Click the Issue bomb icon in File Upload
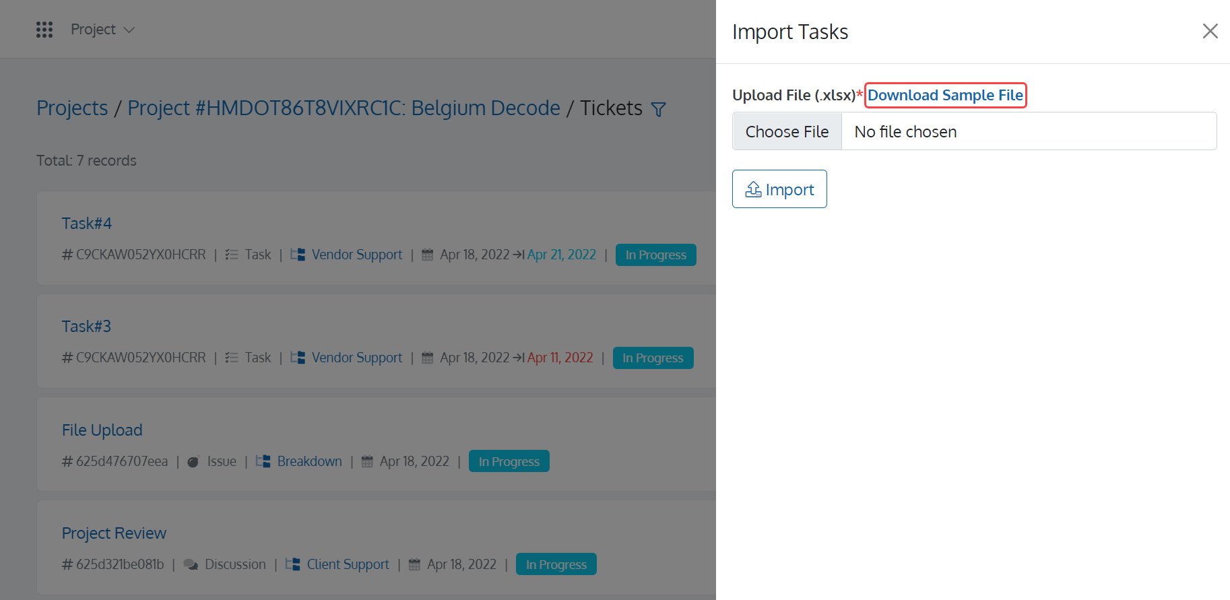 coord(193,461)
